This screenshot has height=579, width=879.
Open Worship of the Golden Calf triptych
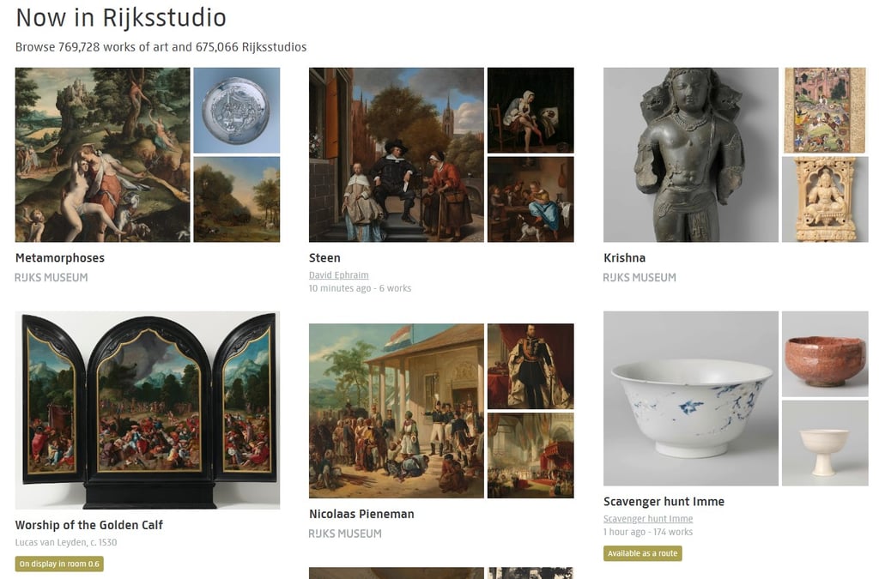coord(148,410)
